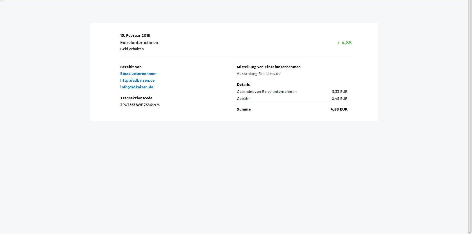The height and width of the screenshot is (234, 472).
Task: Click the 5,33 EUR sent amount
Action: 339,91
